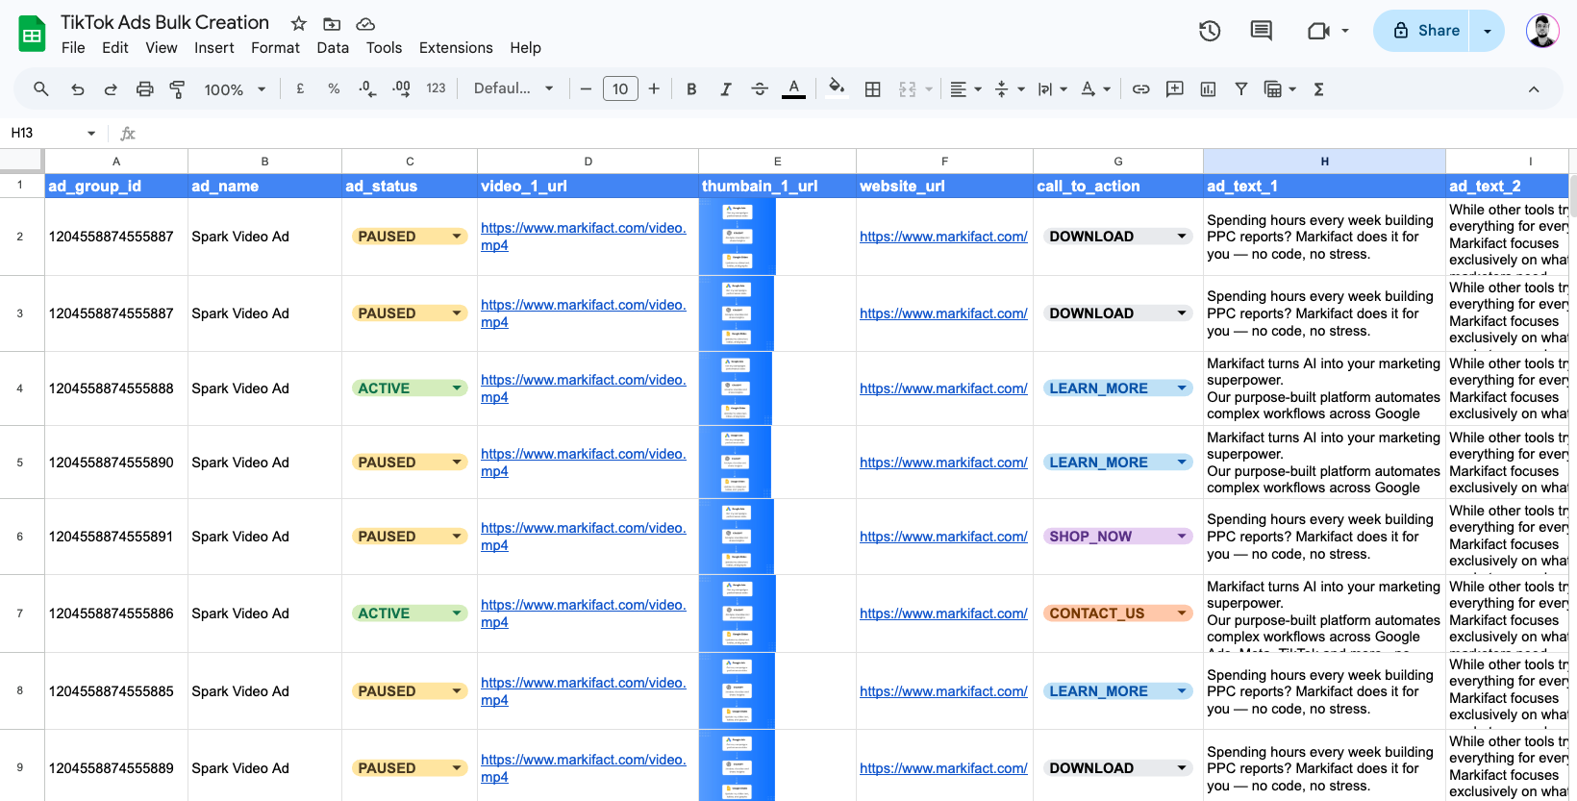Screen dimensions: 1577x801
Task: Select the column H header
Action: pos(1324,162)
